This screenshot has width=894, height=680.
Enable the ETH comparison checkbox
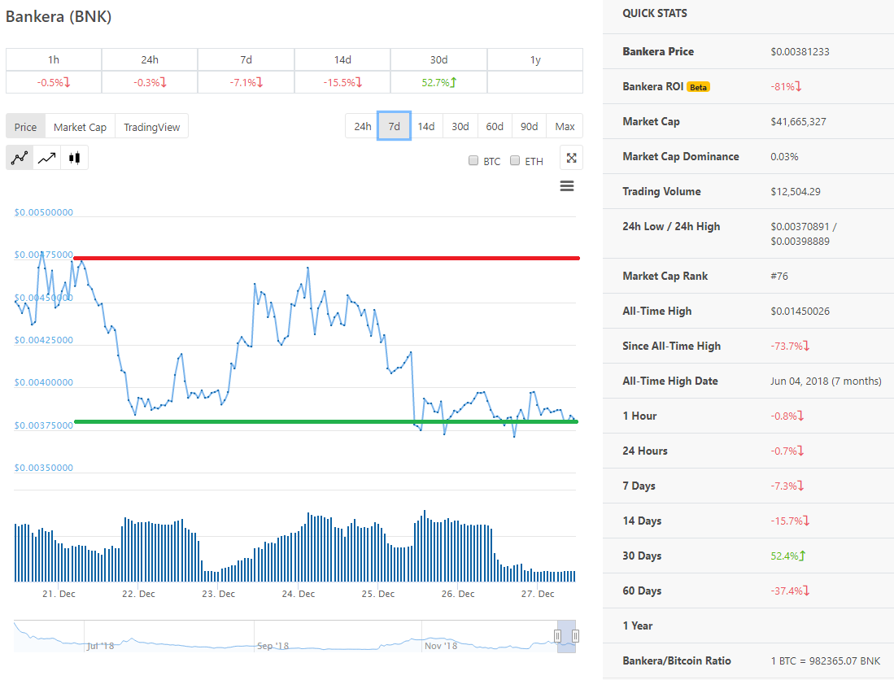tap(515, 160)
